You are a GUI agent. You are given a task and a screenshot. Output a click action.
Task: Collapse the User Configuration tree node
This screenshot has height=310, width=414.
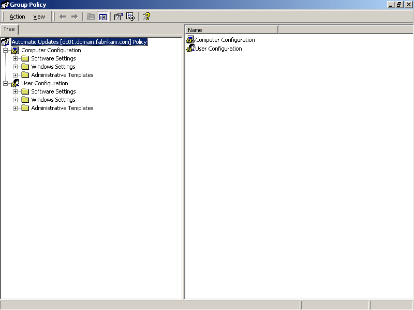(5, 83)
